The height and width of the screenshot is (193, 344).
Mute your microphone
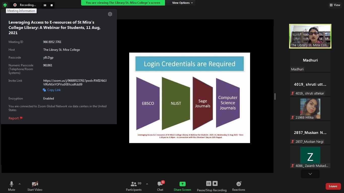[x=11, y=185]
